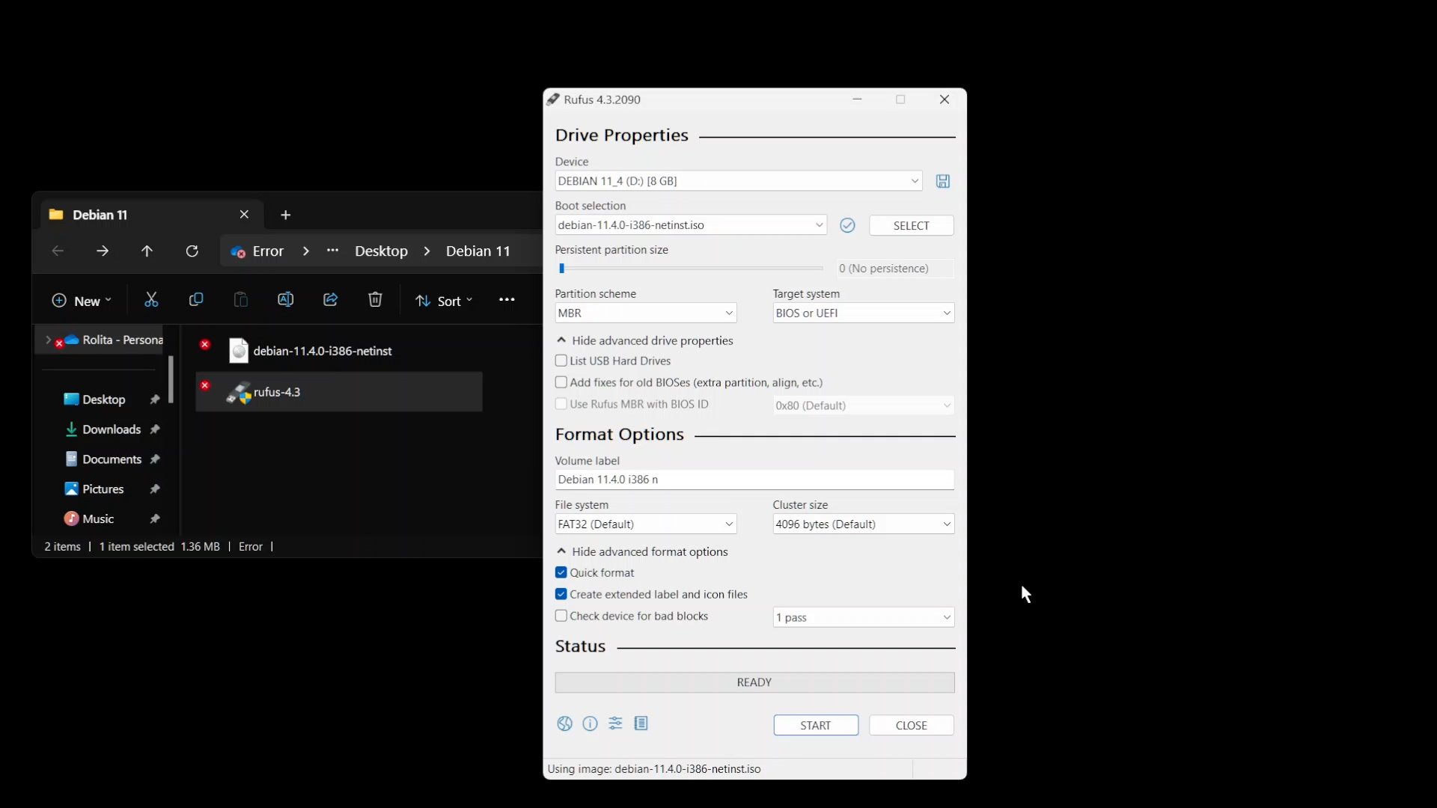Open Sort menu in Explorer
The width and height of the screenshot is (1437, 808).
coord(445,300)
